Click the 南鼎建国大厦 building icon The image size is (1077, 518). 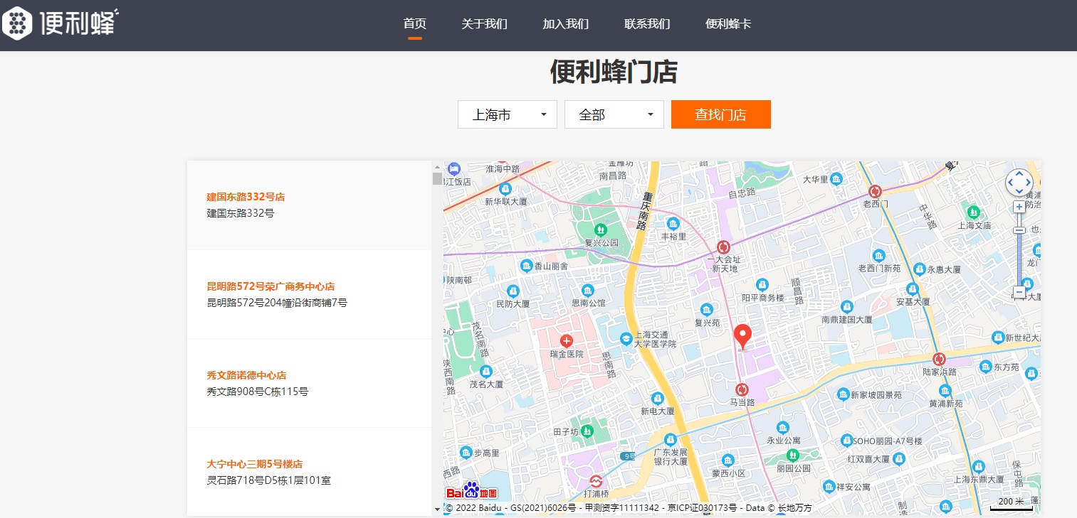coord(846,307)
